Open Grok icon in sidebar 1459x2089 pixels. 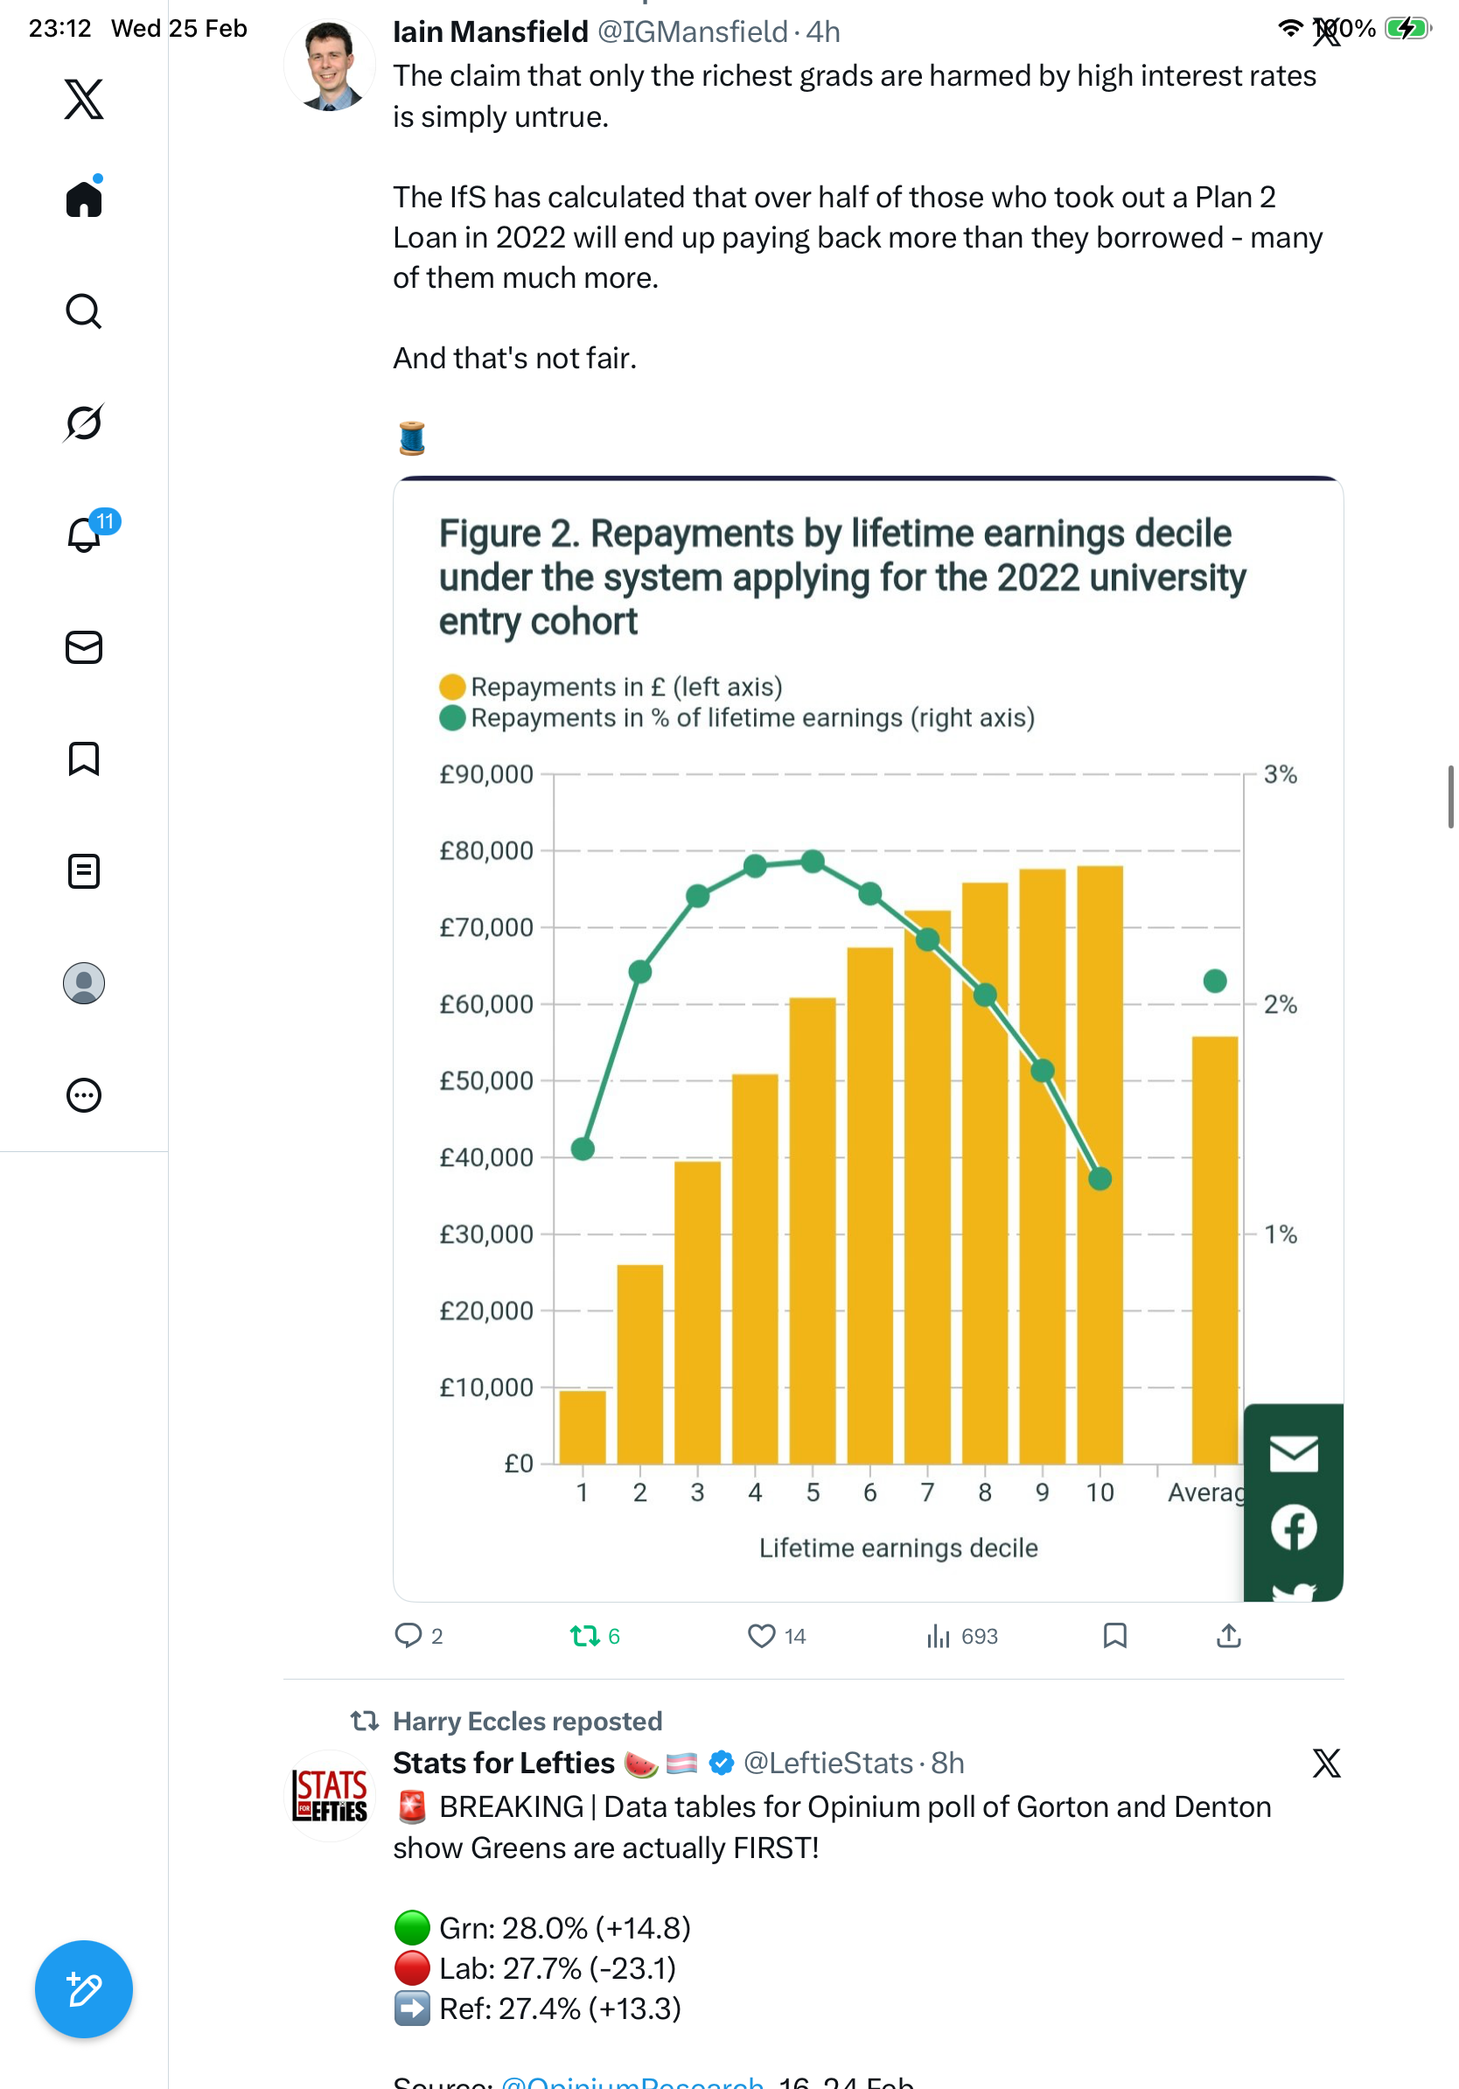84,423
